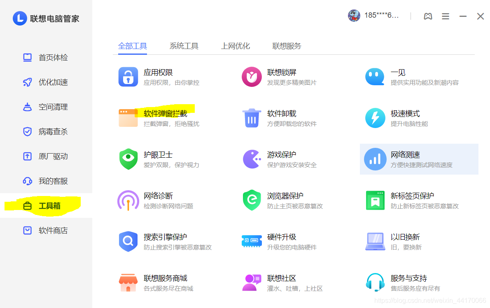
Task: Open 原厂驱动 in sidebar
Action: click(46, 156)
